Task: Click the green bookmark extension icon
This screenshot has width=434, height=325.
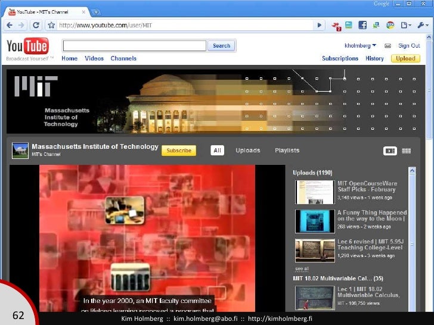Action: pyautogui.click(x=376, y=25)
